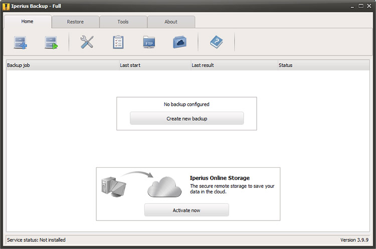Open the help book icon
This screenshot has width=376, height=249.
216,42
